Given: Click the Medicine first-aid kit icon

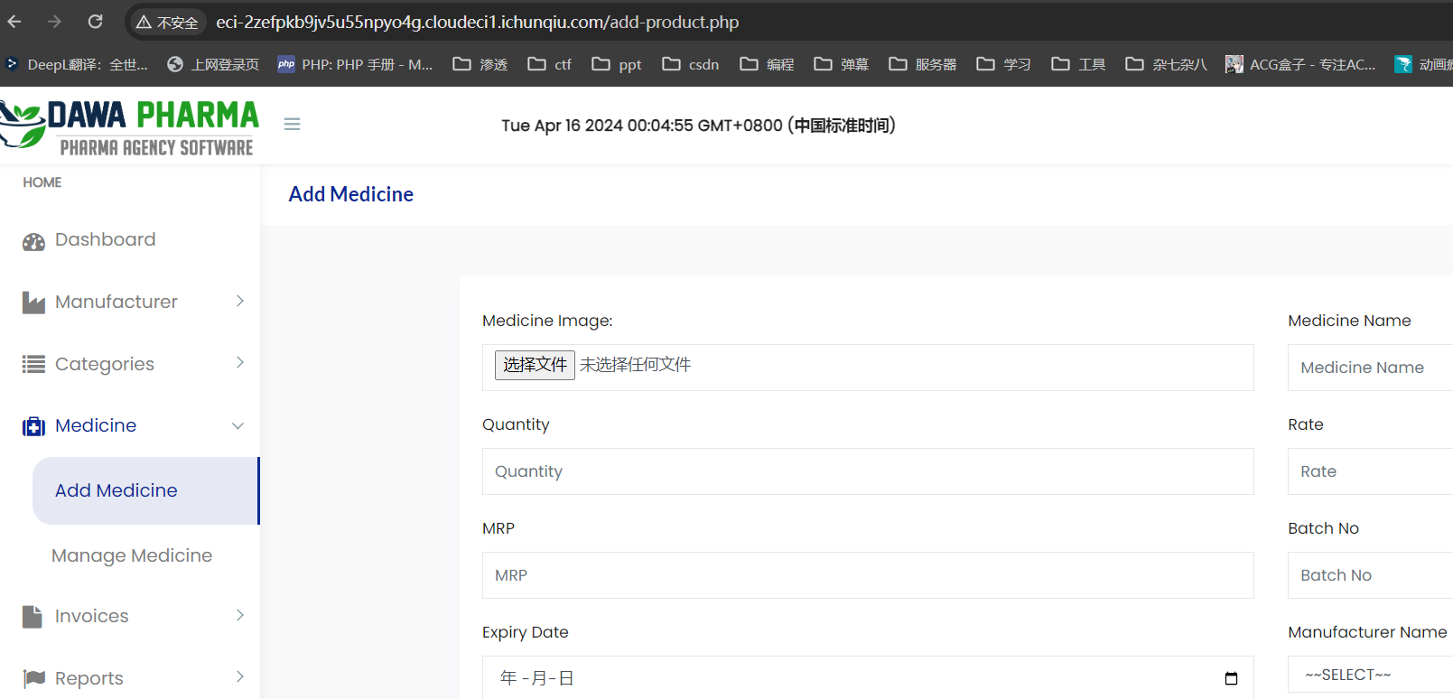Looking at the screenshot, I should (x=33, y=426).
